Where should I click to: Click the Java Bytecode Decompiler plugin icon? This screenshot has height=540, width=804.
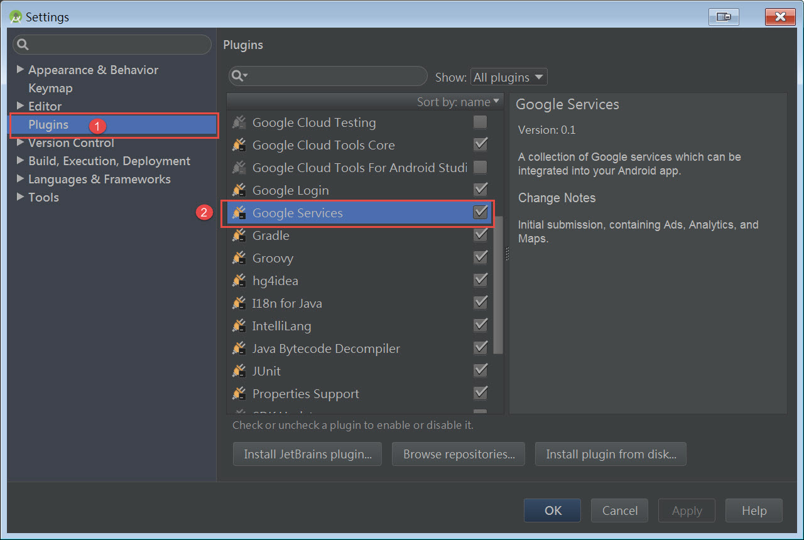[239, 348]
